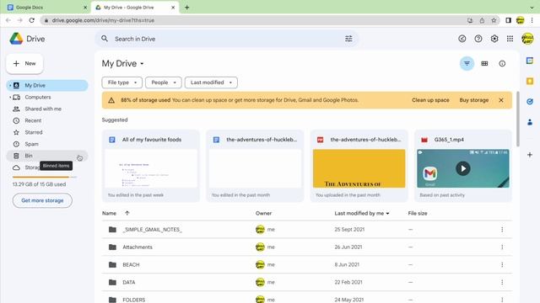Open Chrome side panel icon
Viewport: 540px width, 303px height.
(x=508, y=20)
